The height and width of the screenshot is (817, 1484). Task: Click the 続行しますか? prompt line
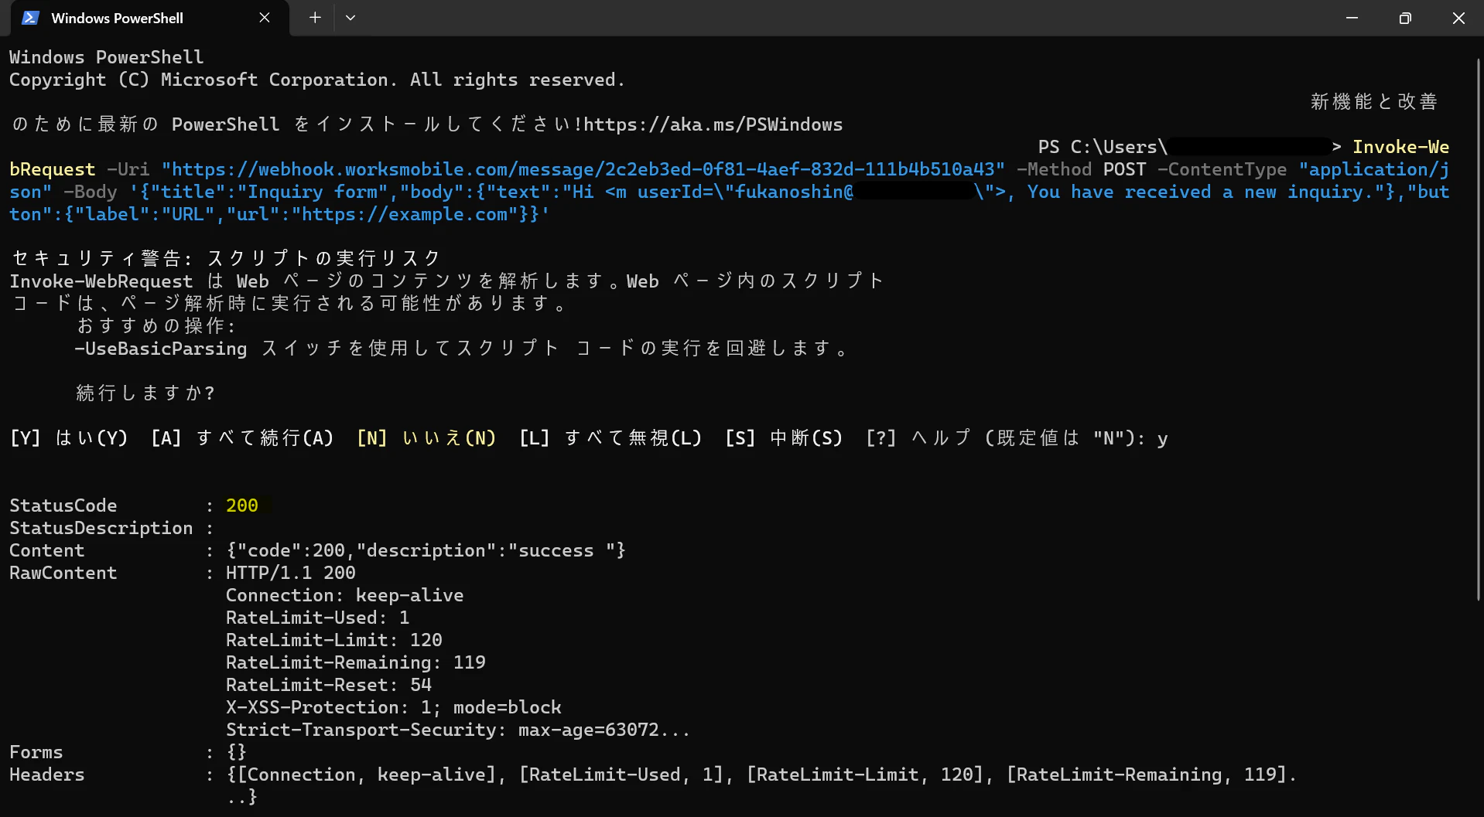145,393
